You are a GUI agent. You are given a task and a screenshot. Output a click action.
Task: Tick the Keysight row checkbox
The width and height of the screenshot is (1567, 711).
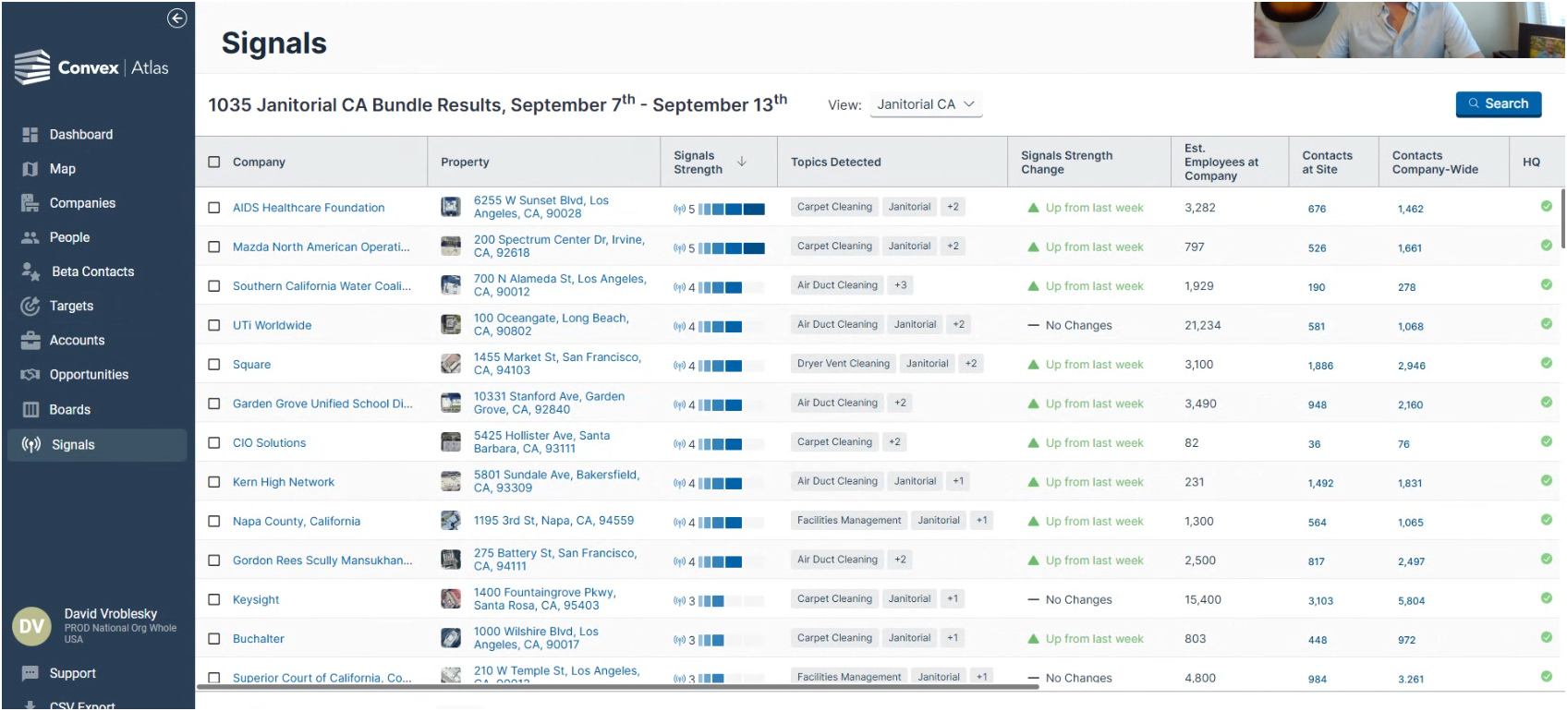[x=214, y=600]
